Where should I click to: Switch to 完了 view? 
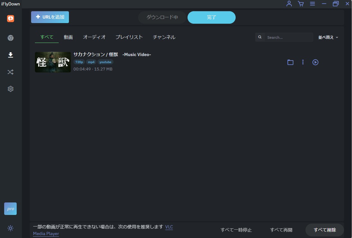[x=212, y=17]
